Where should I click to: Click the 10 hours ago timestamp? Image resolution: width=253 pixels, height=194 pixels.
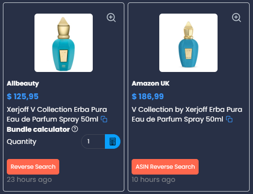click(x=153, y=180)
